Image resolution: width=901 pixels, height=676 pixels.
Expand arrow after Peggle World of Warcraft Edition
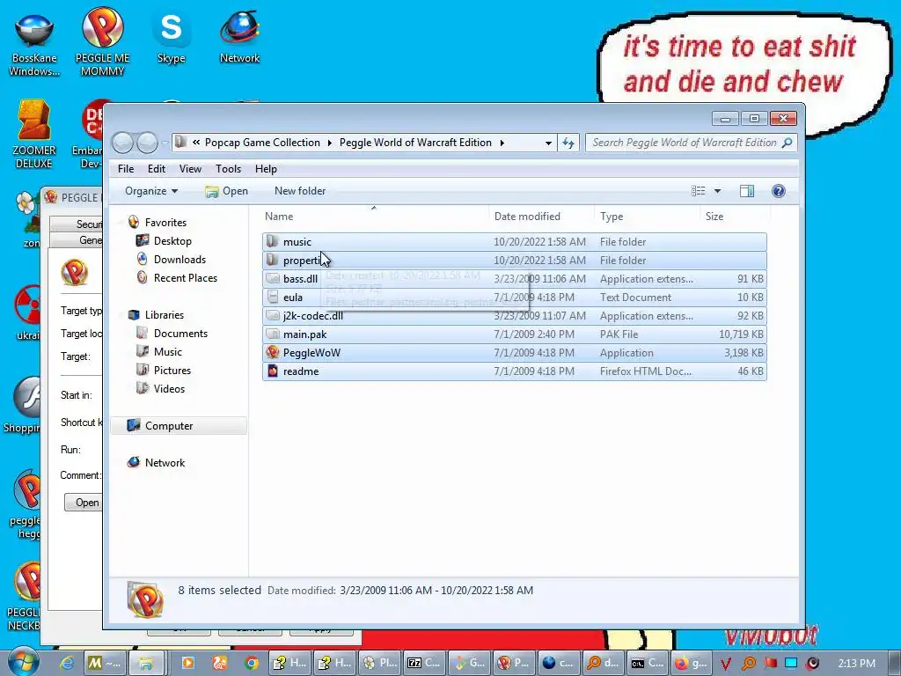tap(502, 143)
